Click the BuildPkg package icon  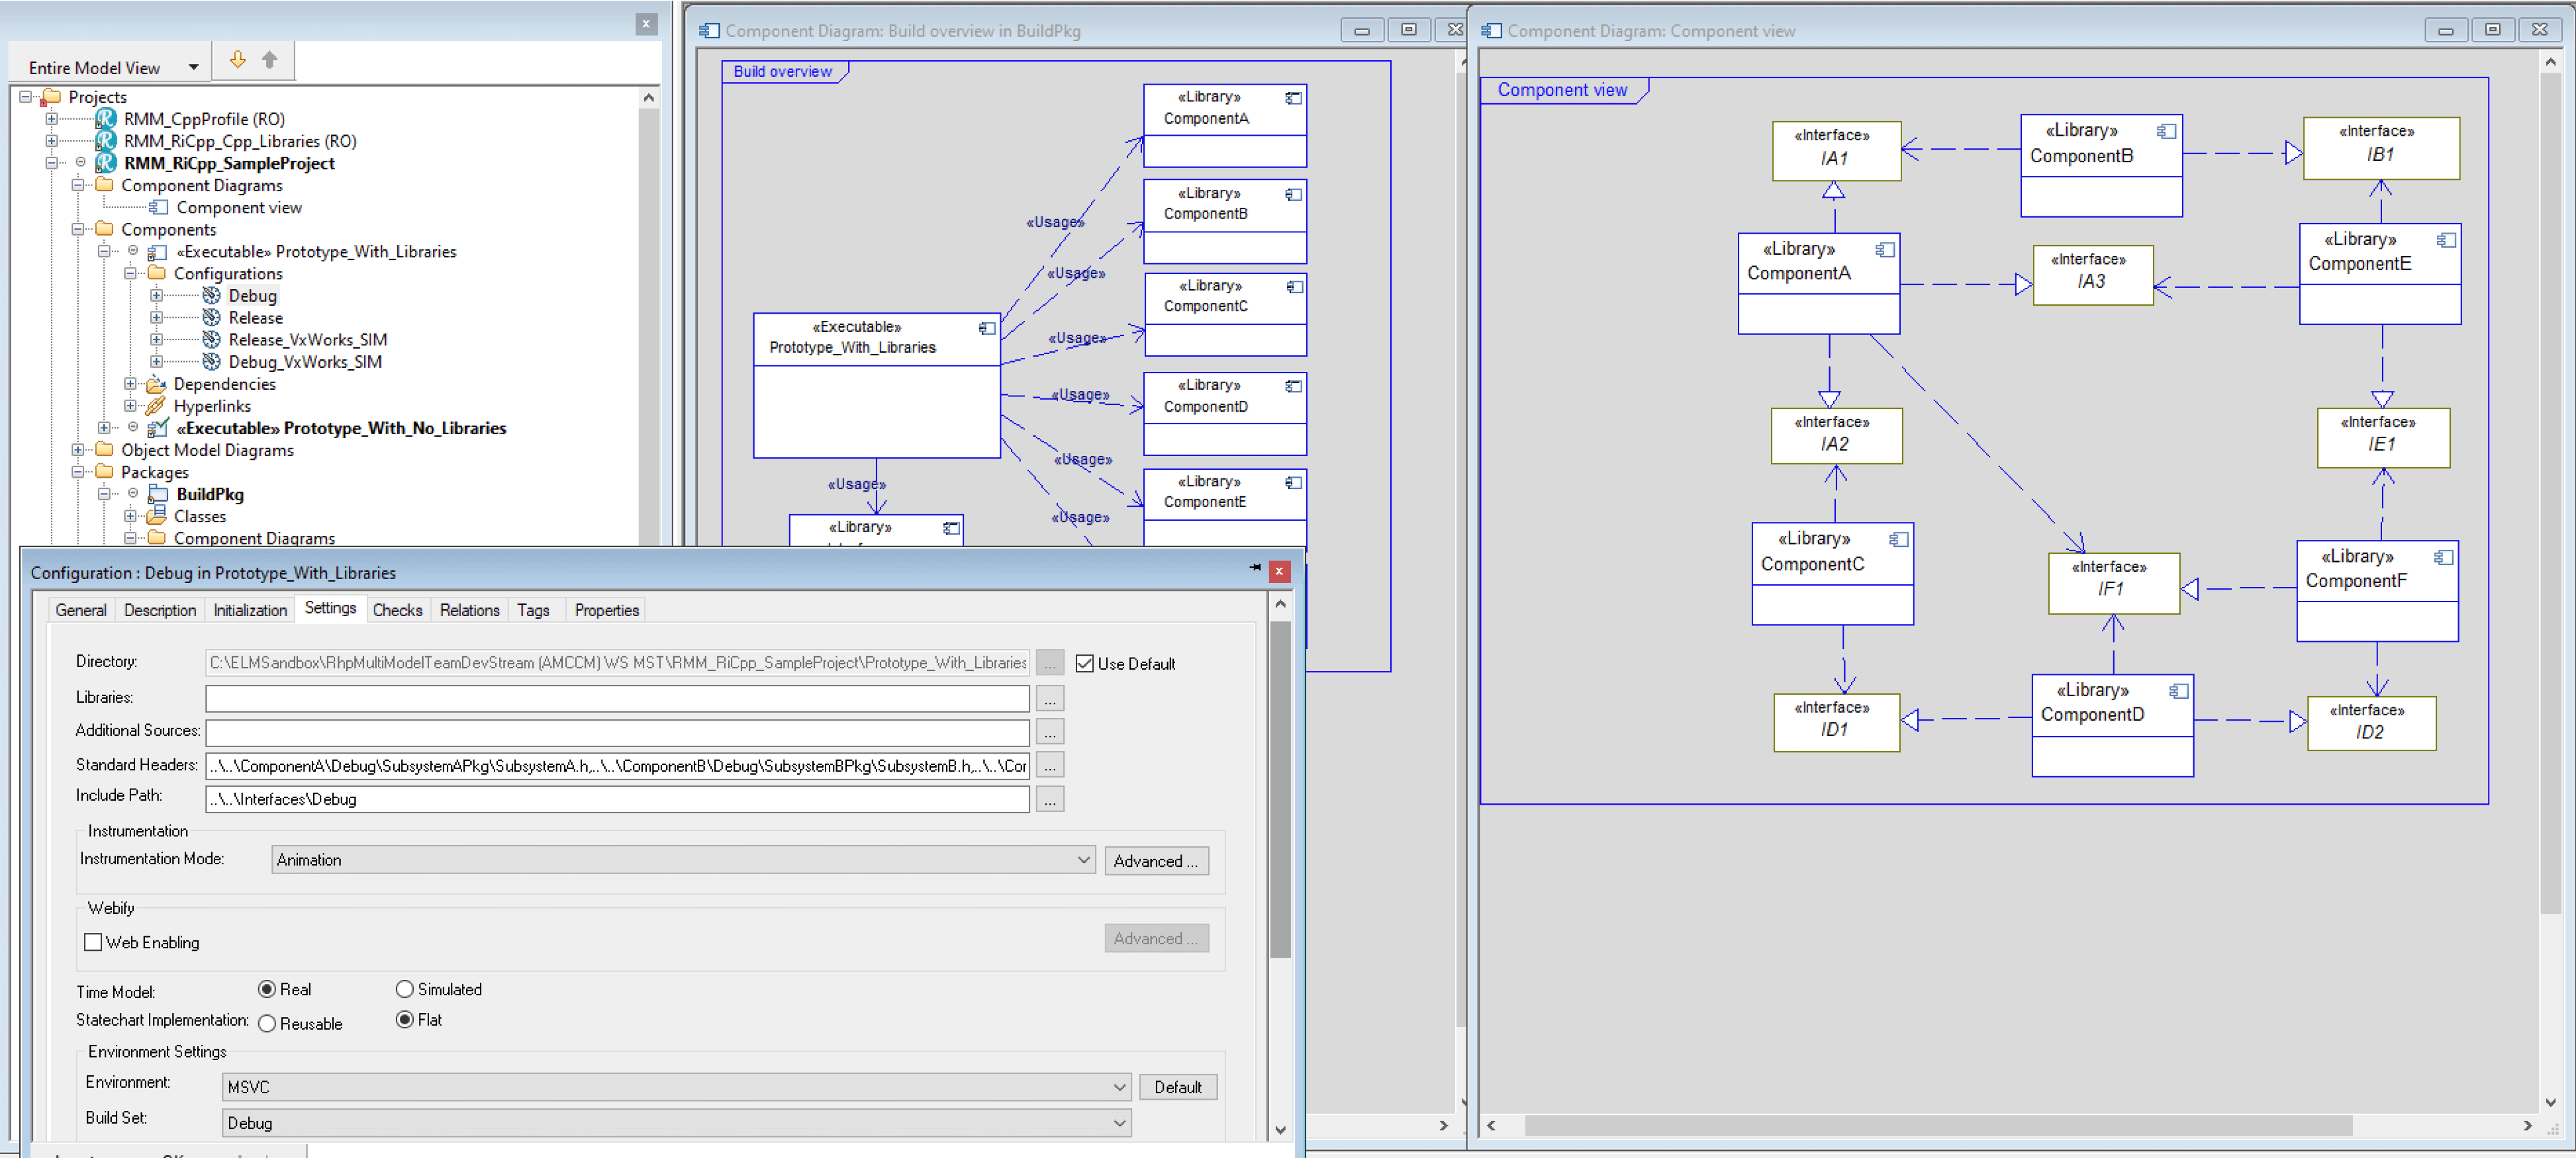[158, 494]
